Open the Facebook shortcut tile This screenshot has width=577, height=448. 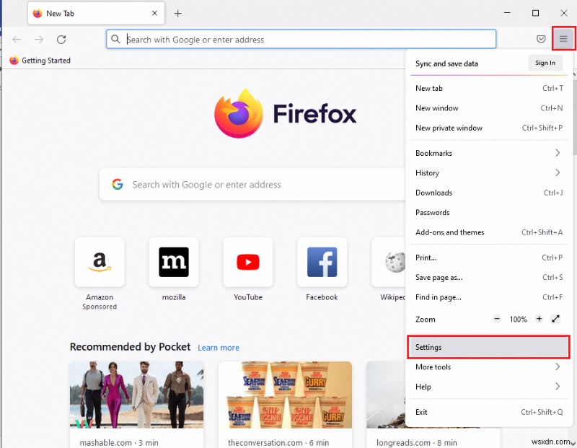pyautogui.click(x=322, y=262)
